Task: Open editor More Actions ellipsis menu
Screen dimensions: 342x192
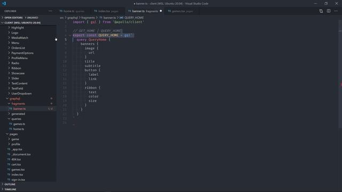Action: tap(336, 11)
